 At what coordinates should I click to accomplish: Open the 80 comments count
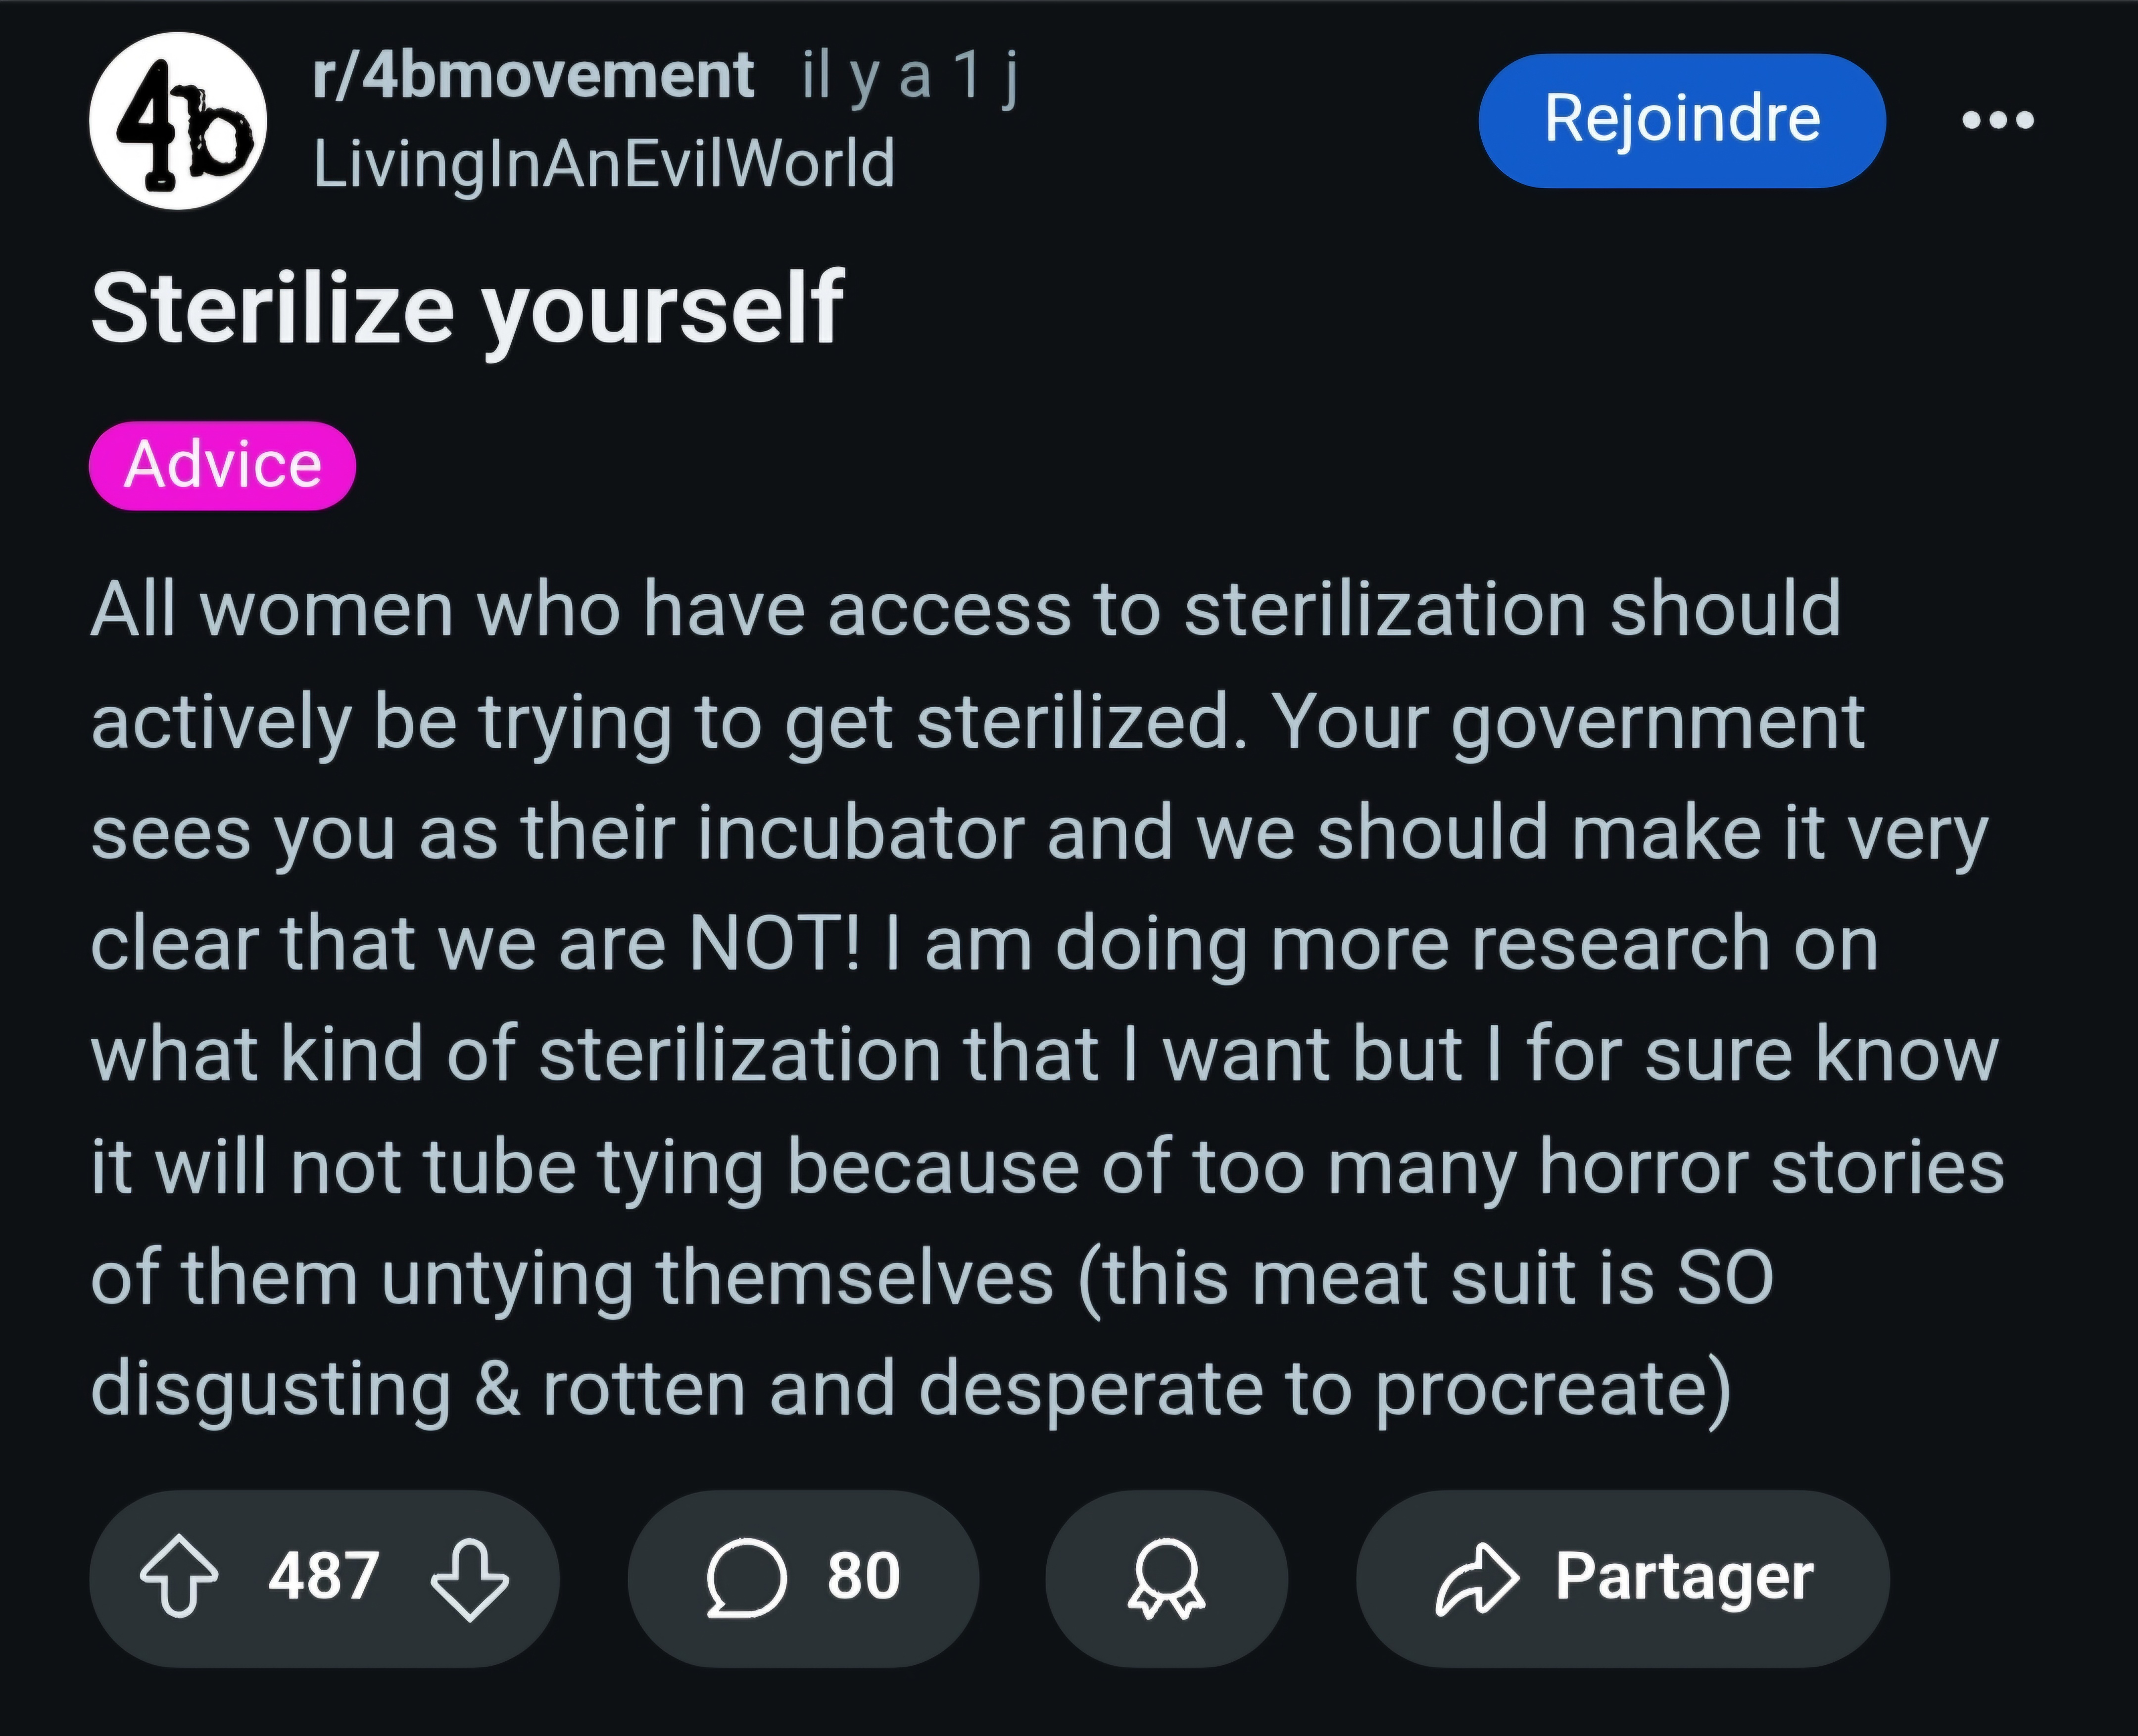coord(863,1577)
